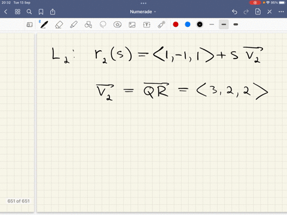Activate the Laser pointer tool
Viewport: 287px width, 215px height.
161,24
